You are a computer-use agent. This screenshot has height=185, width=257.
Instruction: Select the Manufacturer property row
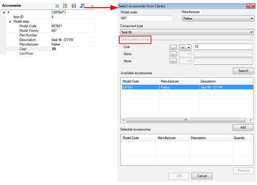click(x=50, y=44)
